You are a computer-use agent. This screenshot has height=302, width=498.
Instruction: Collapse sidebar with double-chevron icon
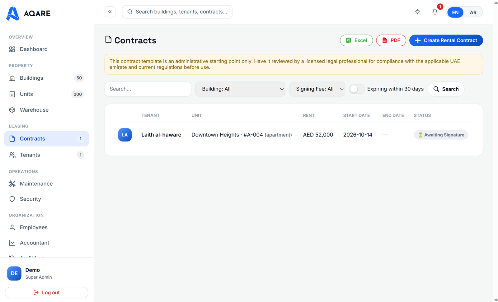pos(110,12)
